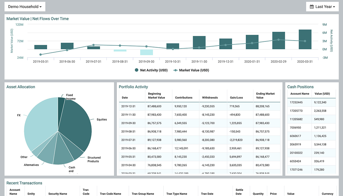The height and width of the screenshot is (196, 343).
Task: Sort Portfolio Activity by Date column header
Action: [125, 97]
